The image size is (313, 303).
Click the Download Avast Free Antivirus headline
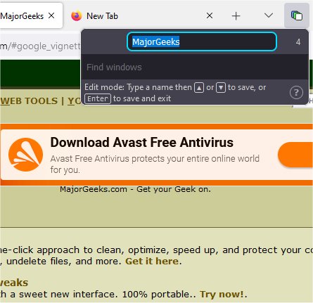[x=142, y=142]
